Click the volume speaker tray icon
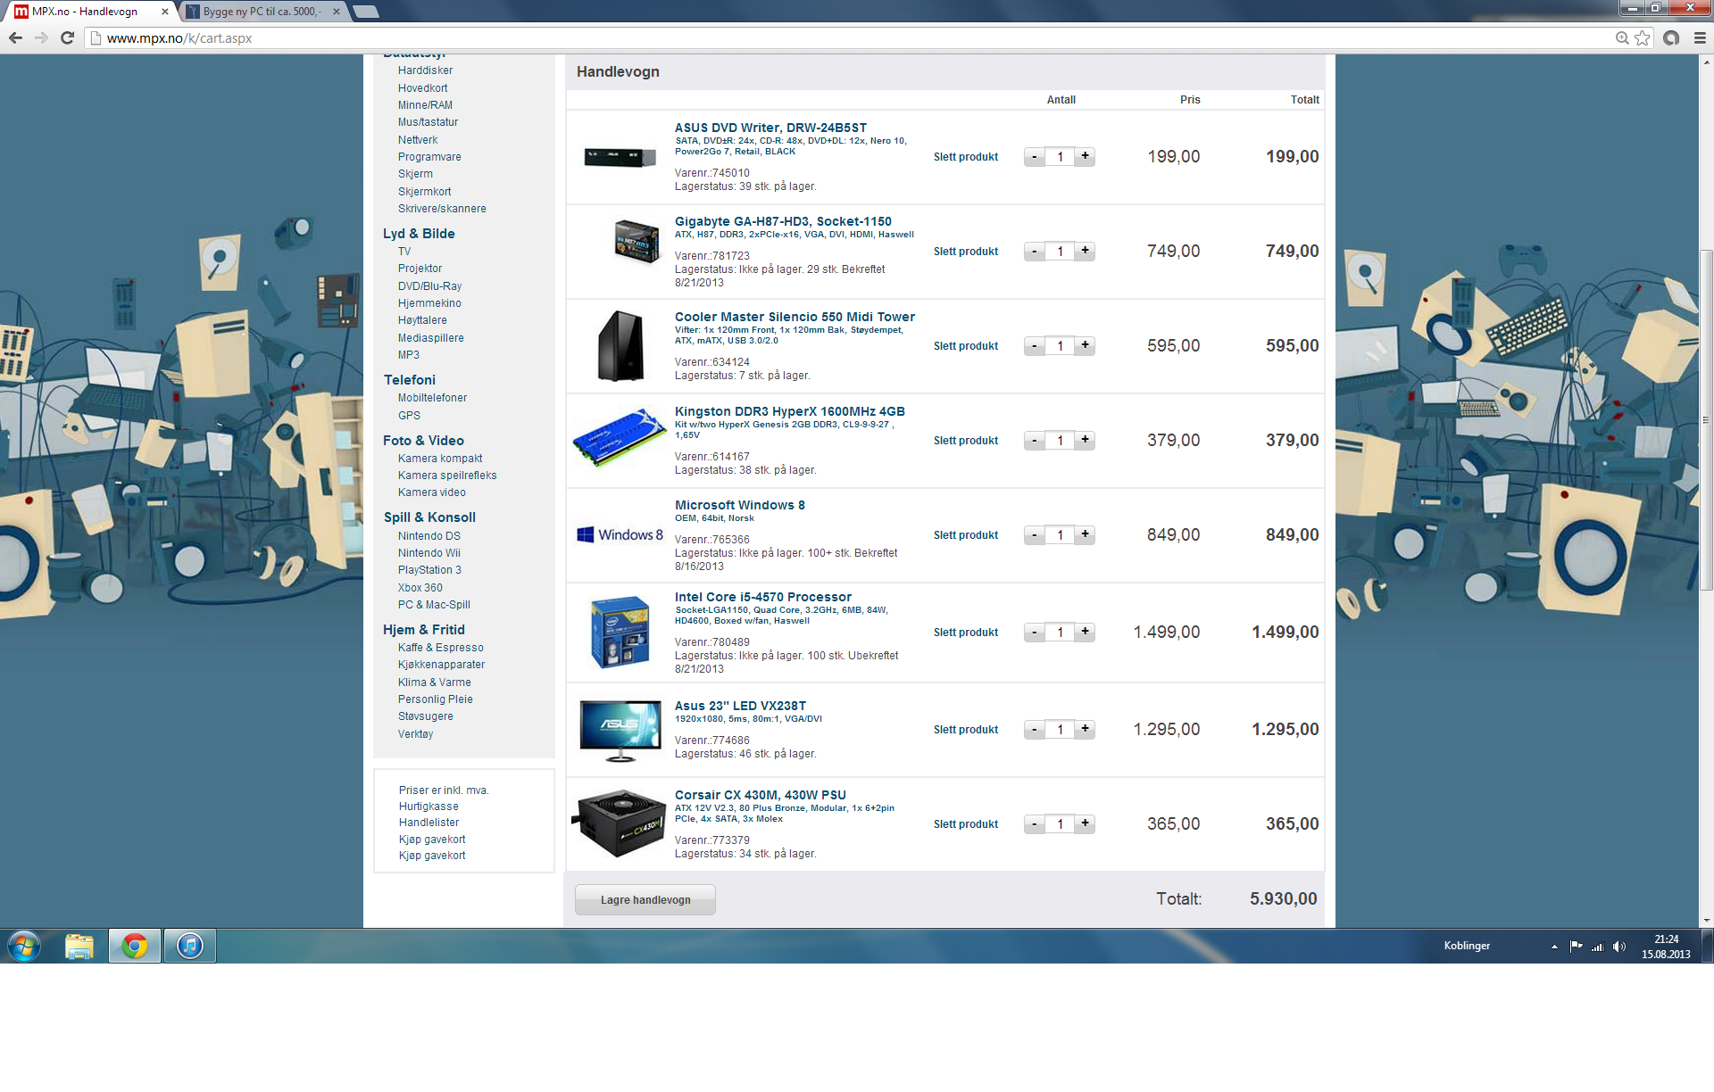Screen dimensions: 1714x1092 coord(1619,947)
